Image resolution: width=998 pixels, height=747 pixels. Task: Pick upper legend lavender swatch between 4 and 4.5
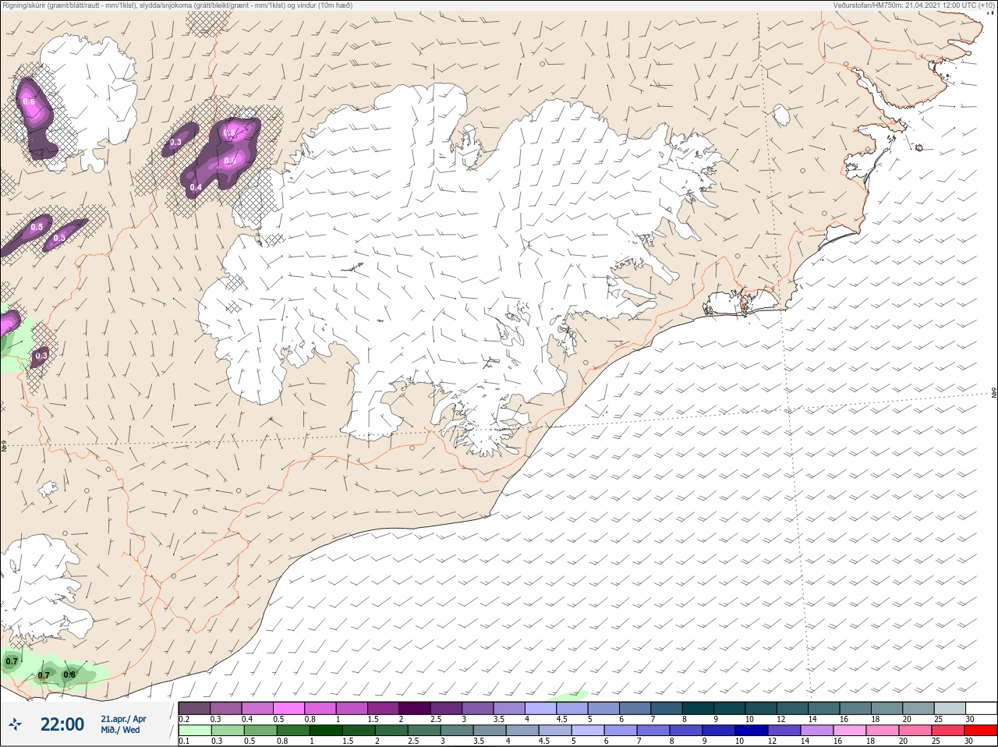pyautogui.click(x=541, y=708)
